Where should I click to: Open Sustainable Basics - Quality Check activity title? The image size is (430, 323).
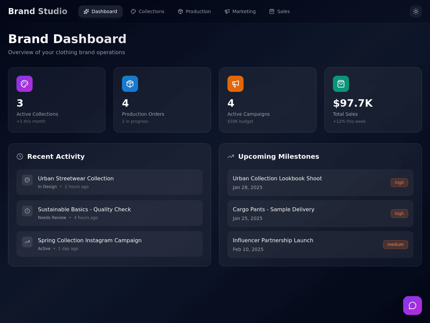point(84,210)
